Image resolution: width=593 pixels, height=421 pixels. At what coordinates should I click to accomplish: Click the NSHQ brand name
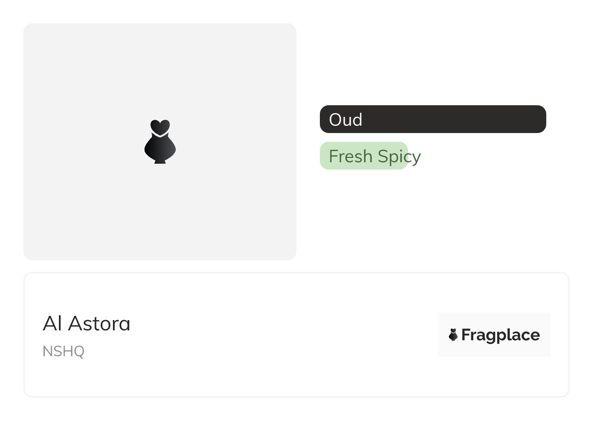[63, 351]
